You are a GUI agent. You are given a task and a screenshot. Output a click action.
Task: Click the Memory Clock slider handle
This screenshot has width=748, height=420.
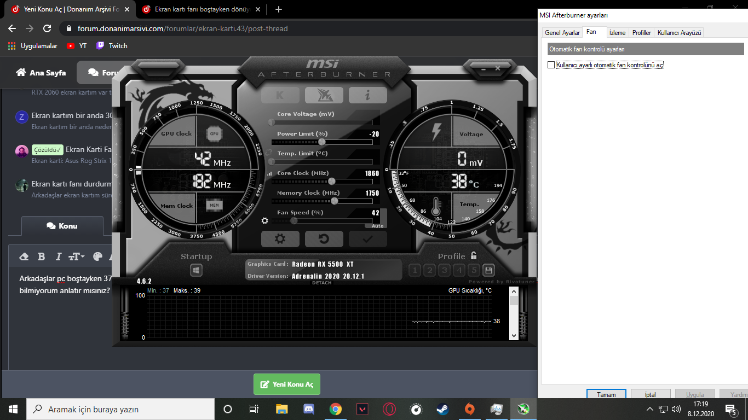pos(335,201)
